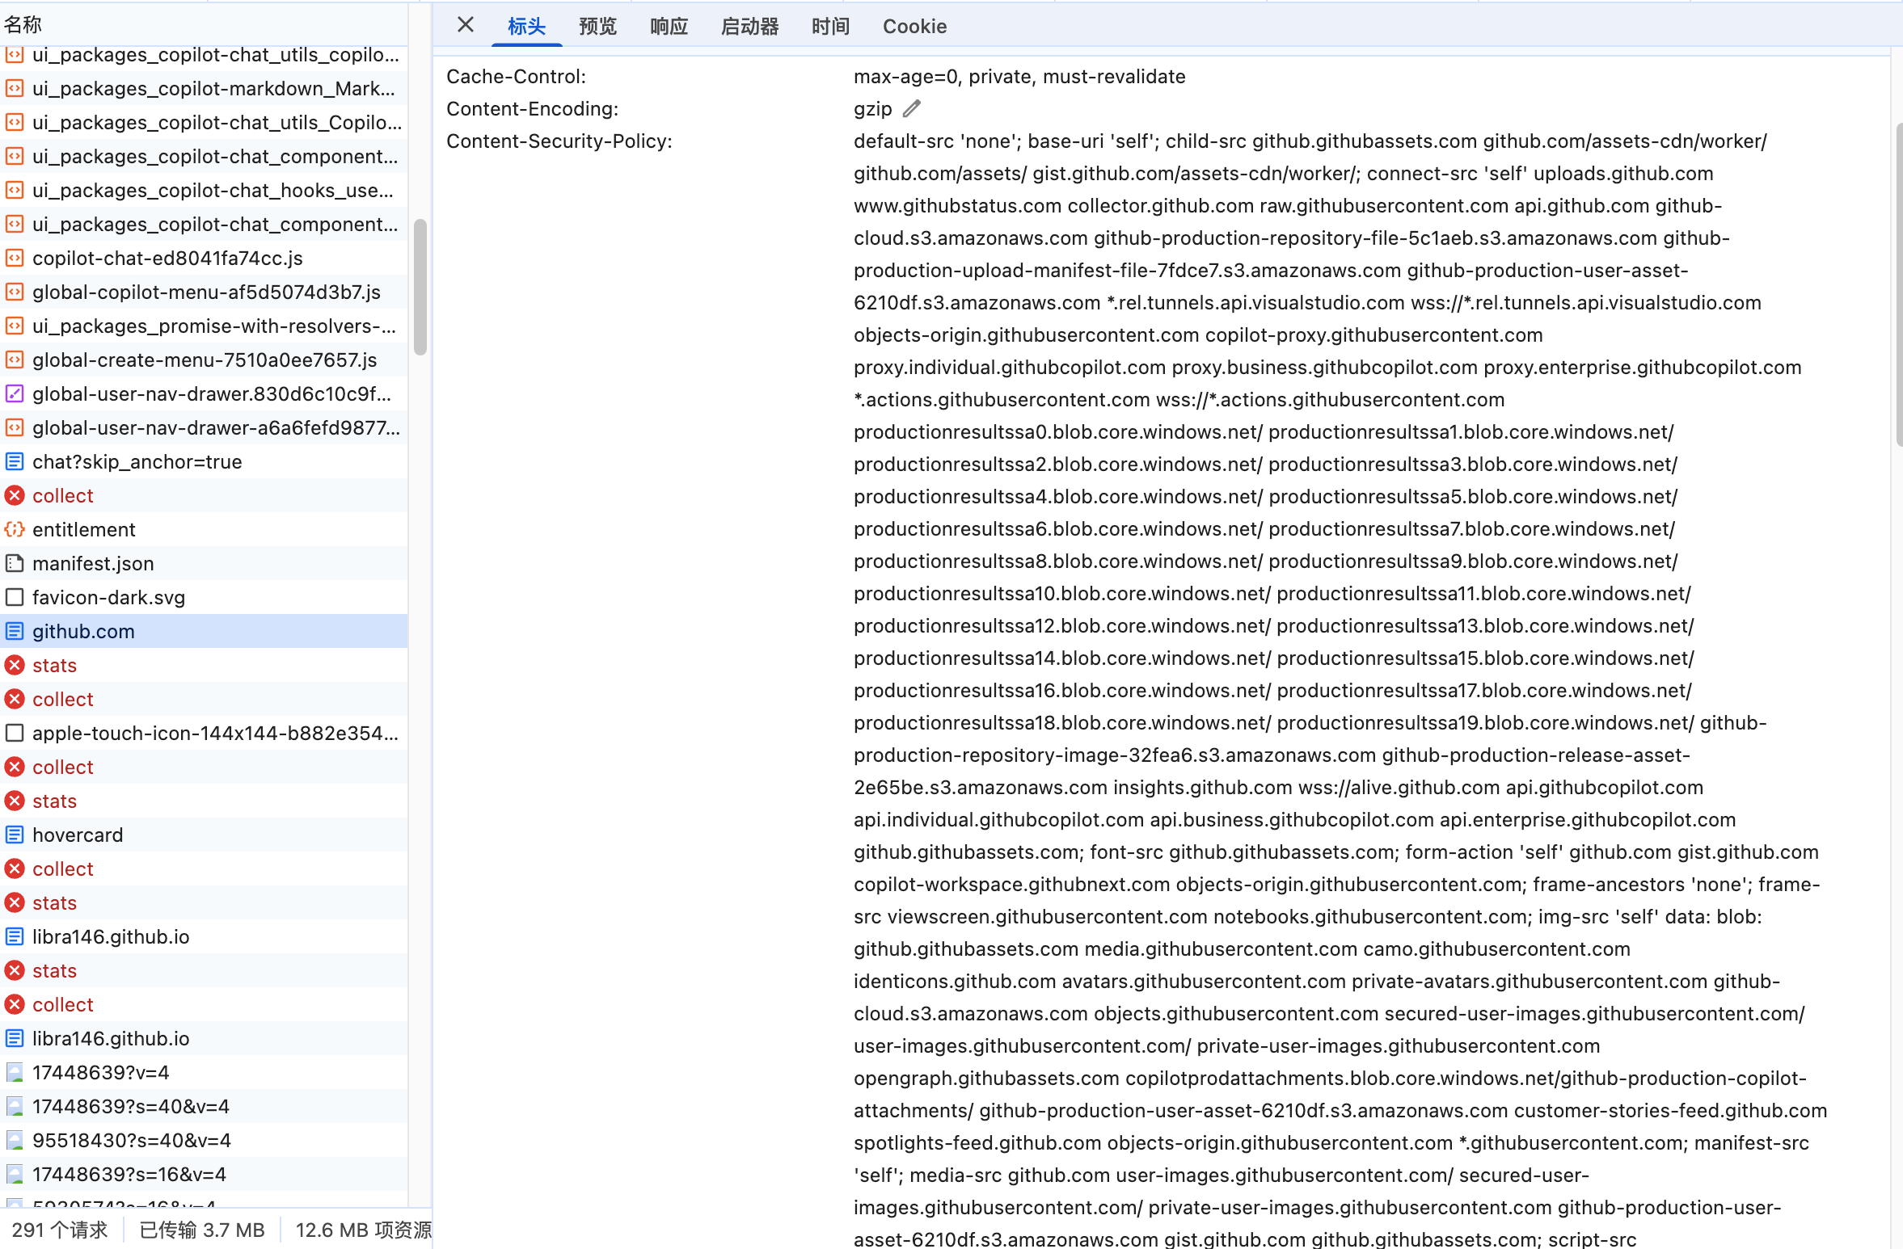Switch to the 预览 tab
The width and height of the screenshot is (1903, 1249).
pos(597,27)
